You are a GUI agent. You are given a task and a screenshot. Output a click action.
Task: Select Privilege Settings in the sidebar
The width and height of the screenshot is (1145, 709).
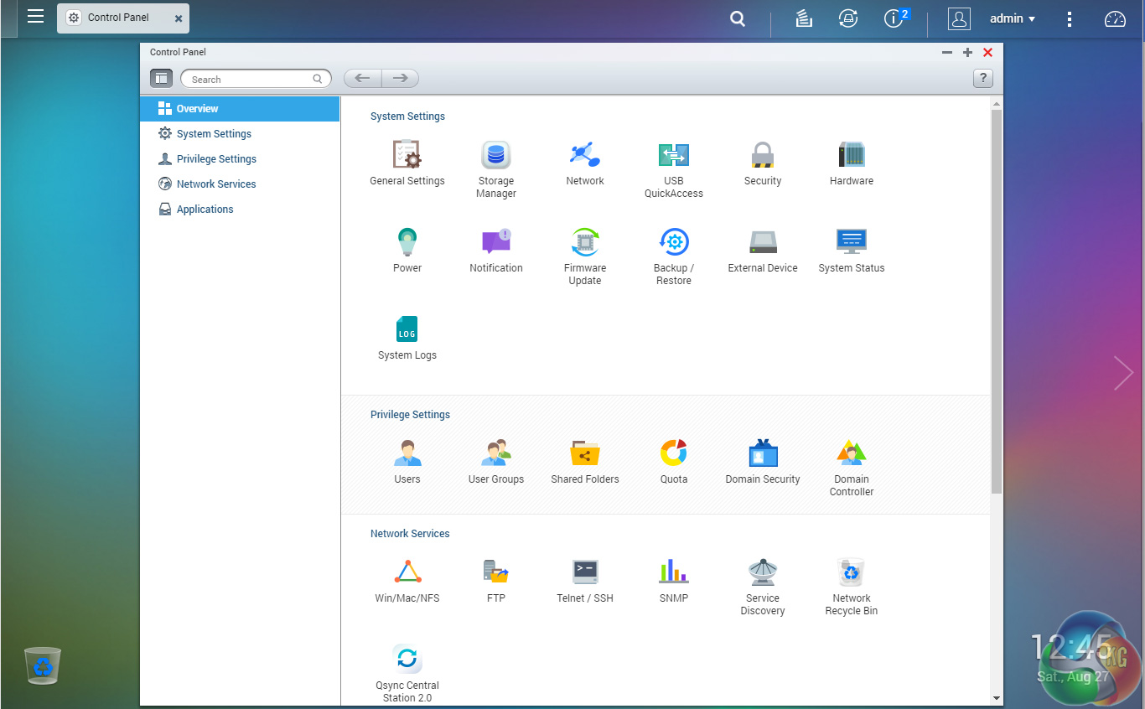(x=216, y=159)
